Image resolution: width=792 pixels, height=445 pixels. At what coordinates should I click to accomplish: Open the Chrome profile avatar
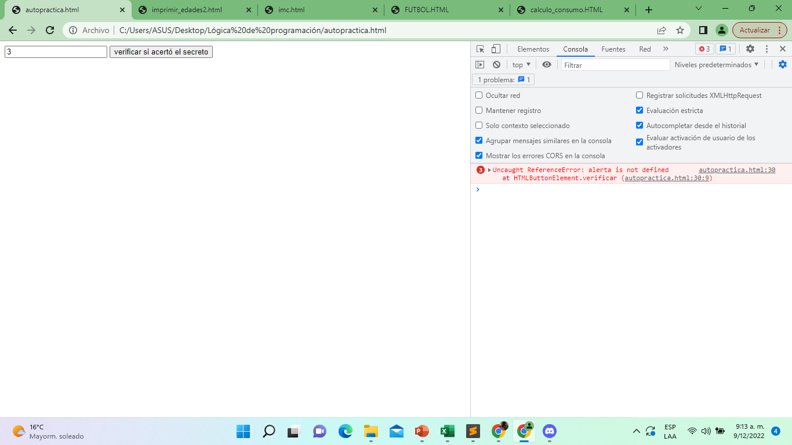tap(721, 30)
